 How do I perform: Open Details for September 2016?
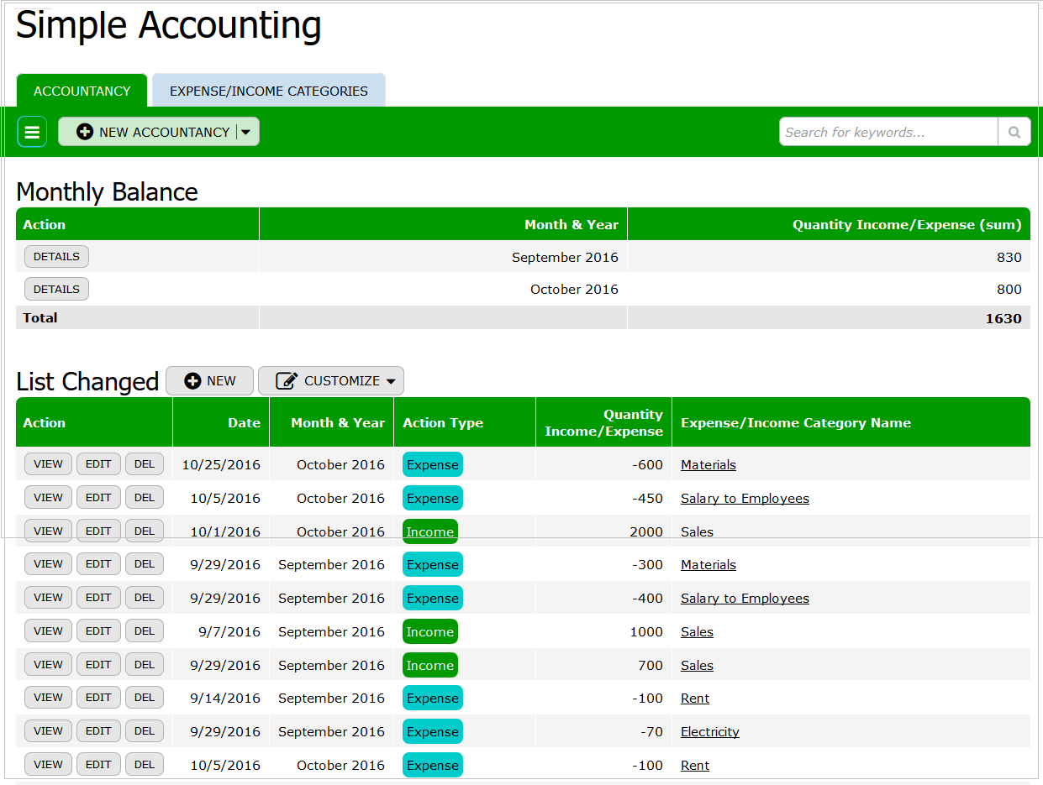point(56,257)
